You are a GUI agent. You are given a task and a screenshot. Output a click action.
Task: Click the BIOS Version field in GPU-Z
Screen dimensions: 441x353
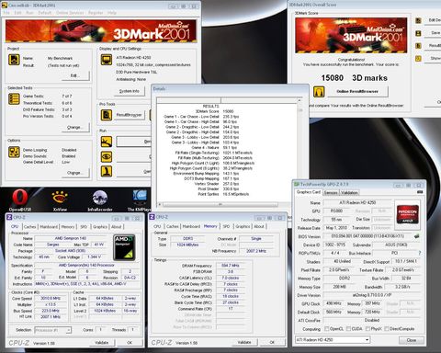tap(367, 236)
